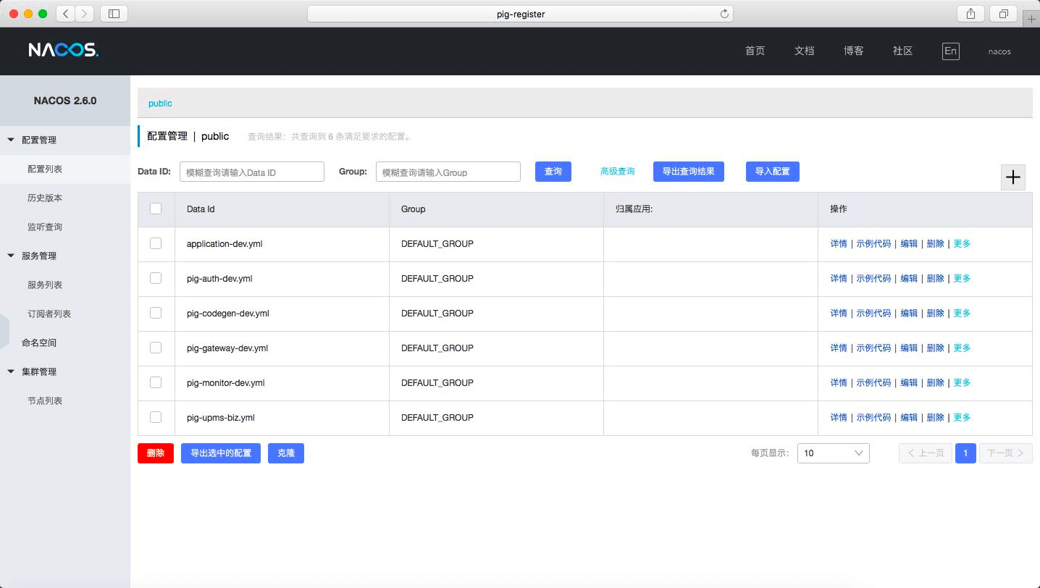Image resolution: width=1040 pixels, height=588 pixels.
Task: Click the 查询 search button
Action: coord(553,172)
